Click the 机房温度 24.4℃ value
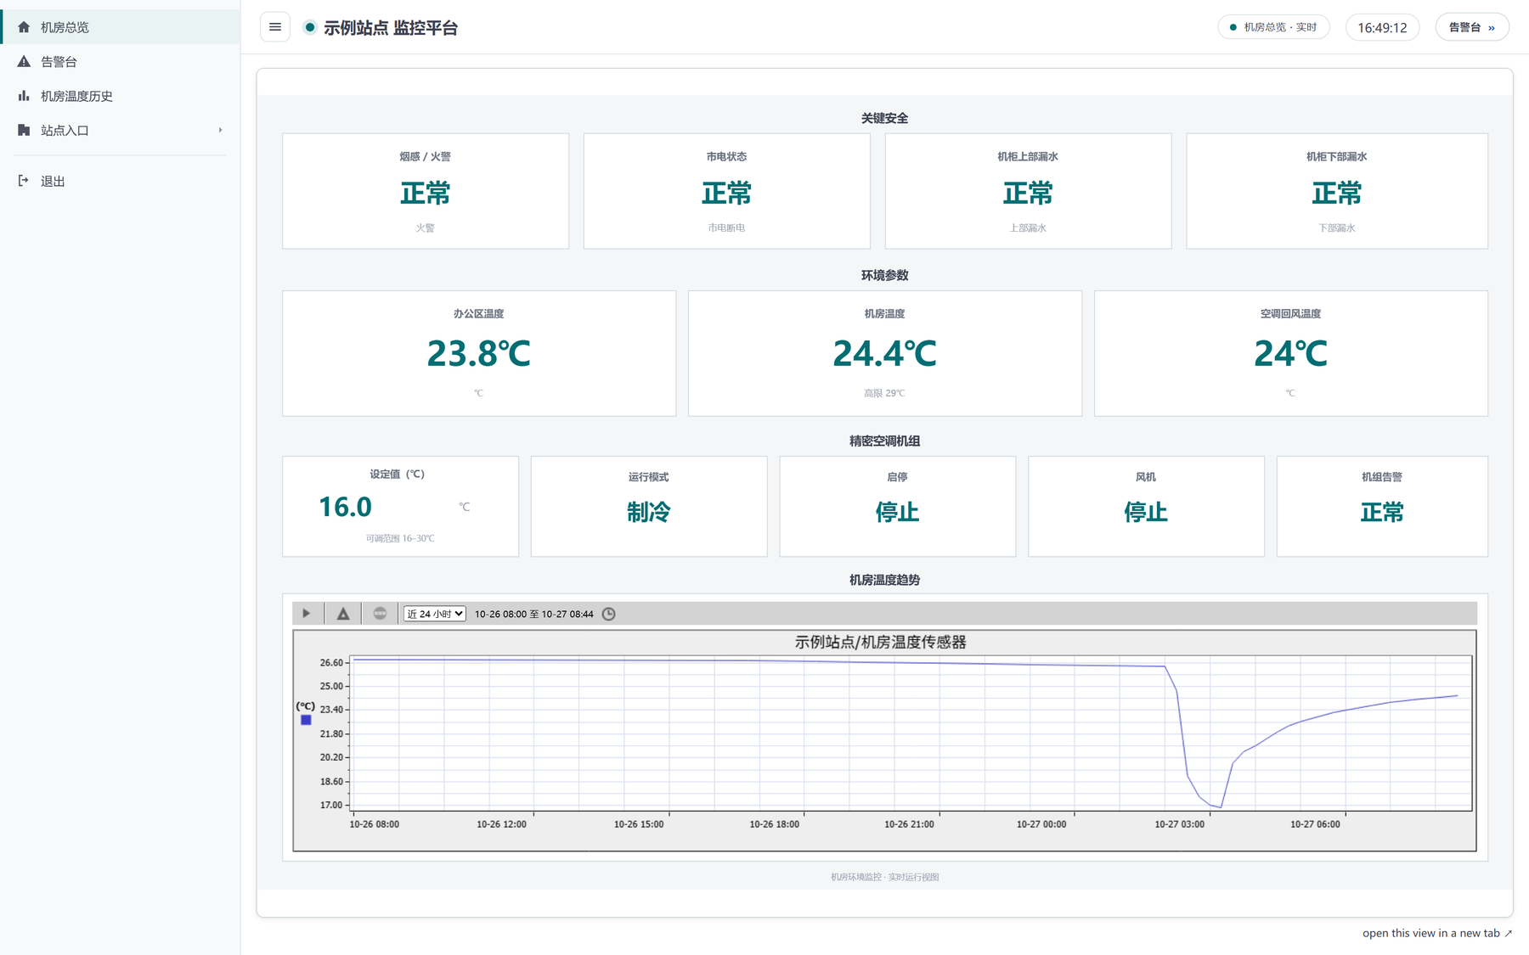Viewport: 1529px width, 955px height. pyautogui.click(x=884, y=353)
